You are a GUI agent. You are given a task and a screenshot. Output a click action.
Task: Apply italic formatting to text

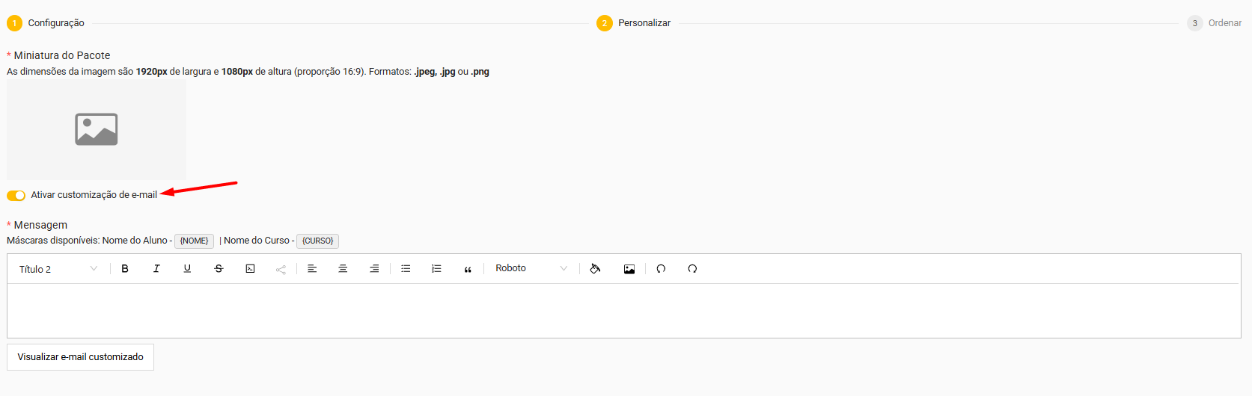click(x=156, y=269)
